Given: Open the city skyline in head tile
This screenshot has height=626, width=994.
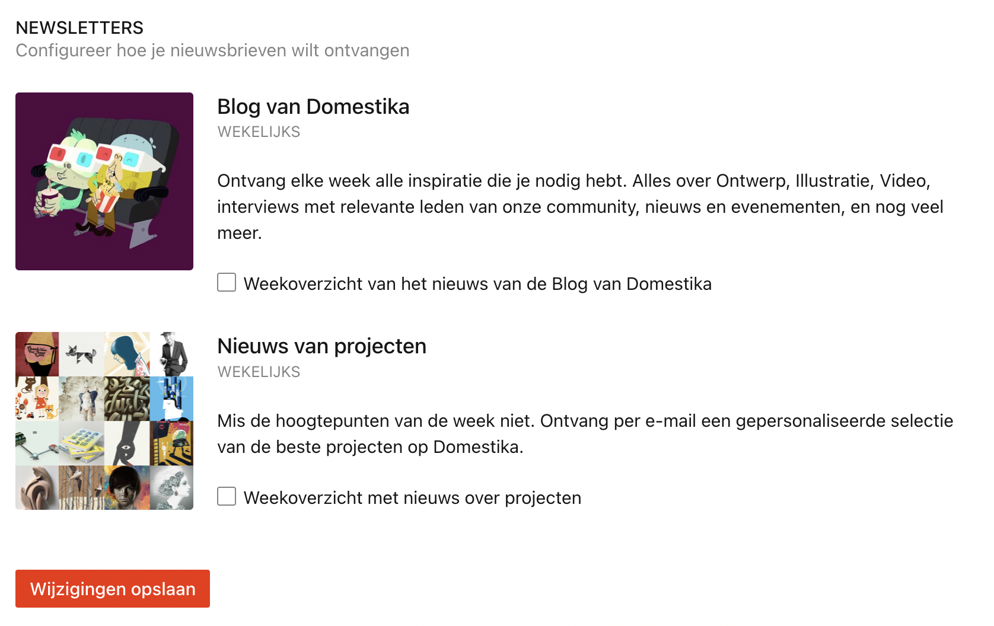Looking at the screenshot, I should coord(172,398).
